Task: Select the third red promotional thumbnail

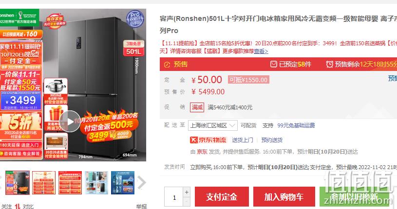Action: click(x=70, y=183)
